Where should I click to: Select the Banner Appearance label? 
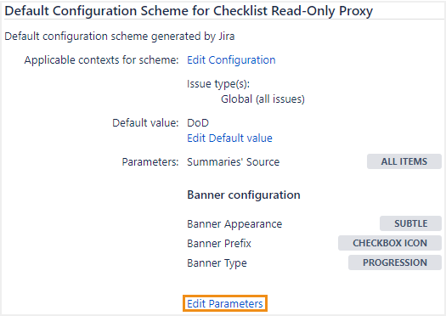[x=234, y=224]
